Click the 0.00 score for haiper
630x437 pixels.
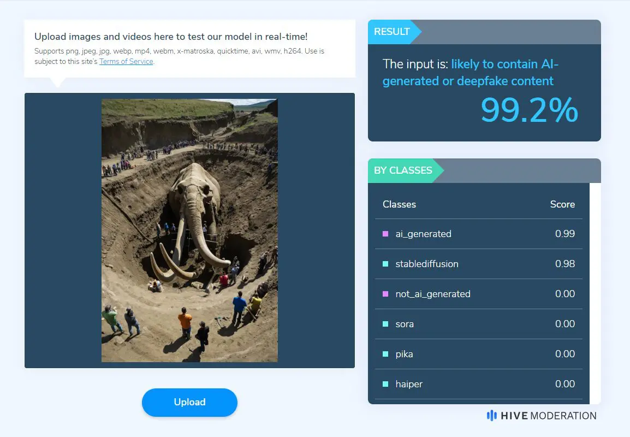[x=564, y=384]
